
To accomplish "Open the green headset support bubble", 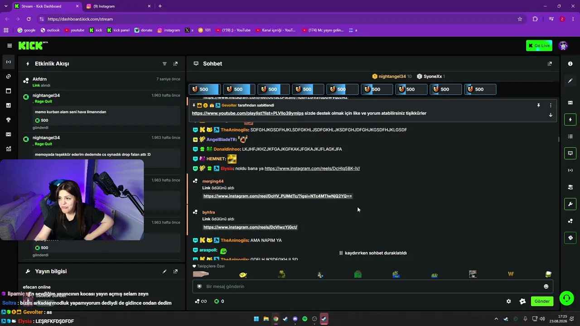I will tap(566, 298).
